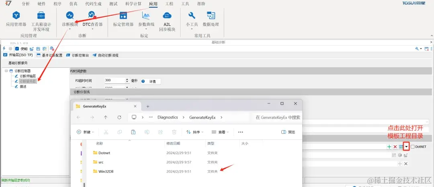Expand the 诊断模块 dropdown arrow
The width and height of the screenshot is (434, 187).
tap(70, 29)
